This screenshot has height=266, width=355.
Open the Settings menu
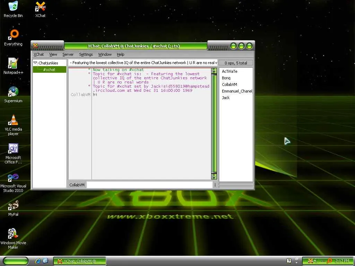[x=86, y=54]
